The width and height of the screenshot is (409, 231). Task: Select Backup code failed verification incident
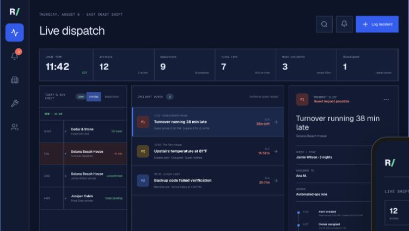[x=208, y=180]
